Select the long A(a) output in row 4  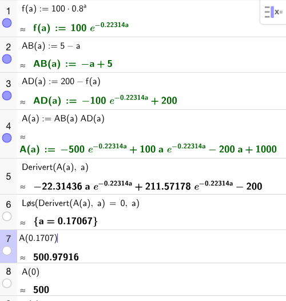click(148, 148)
